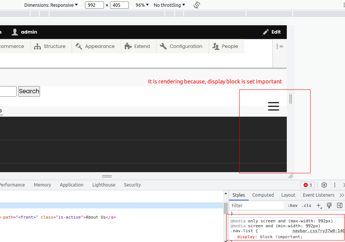Open the Lighthouse panel tab
This screenshot has width=345, height=242.
pyautogui.click(x=104, y=185)
